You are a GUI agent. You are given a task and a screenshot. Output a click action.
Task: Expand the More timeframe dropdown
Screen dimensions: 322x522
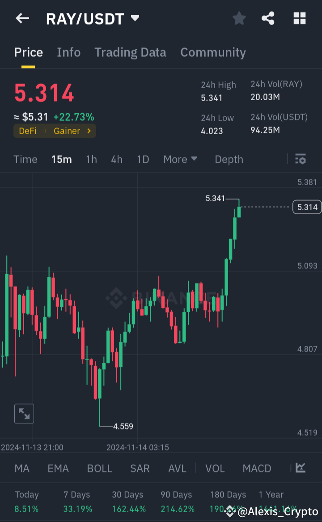(180, 159)
